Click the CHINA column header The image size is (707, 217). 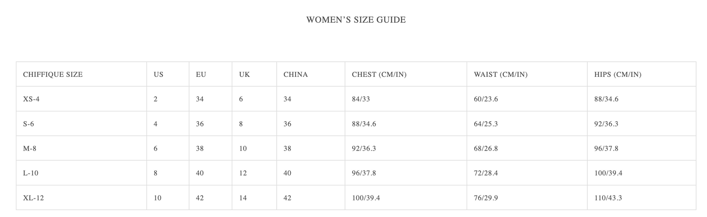pos(296,75)
